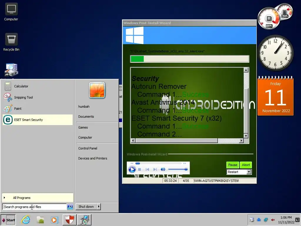Click the shortcut desktop icon below Recycle Bin
Viewport: 301px width, 226px height.
tap(11, 69)
